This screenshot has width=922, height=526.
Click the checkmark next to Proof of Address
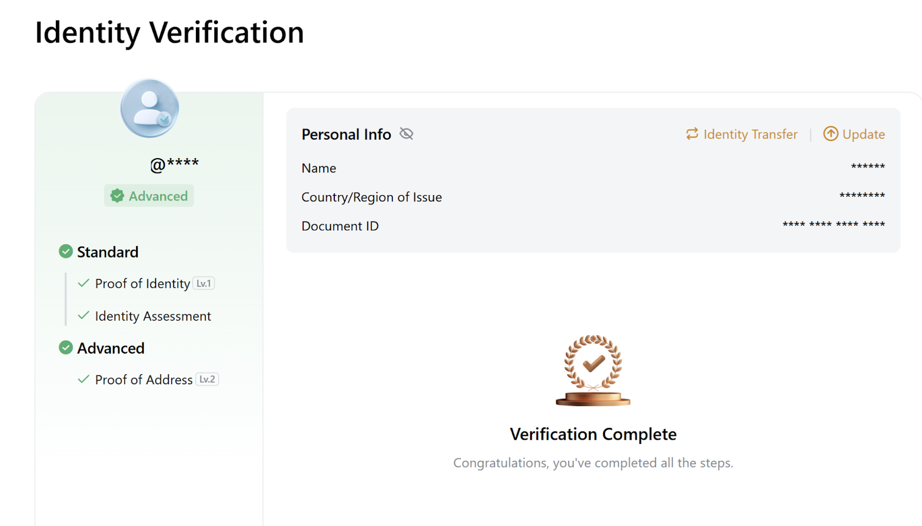83,379
